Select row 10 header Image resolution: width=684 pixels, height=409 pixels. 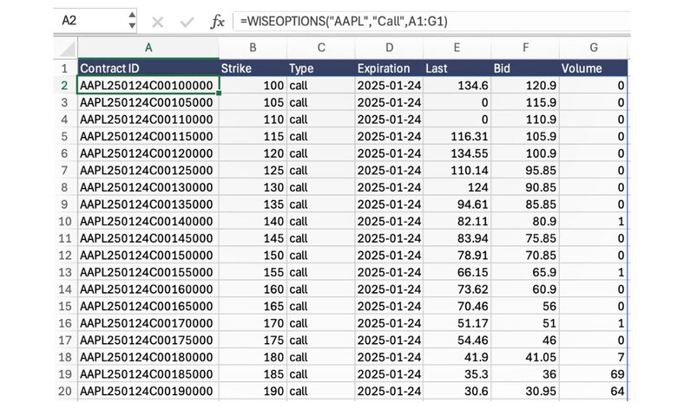64,222
